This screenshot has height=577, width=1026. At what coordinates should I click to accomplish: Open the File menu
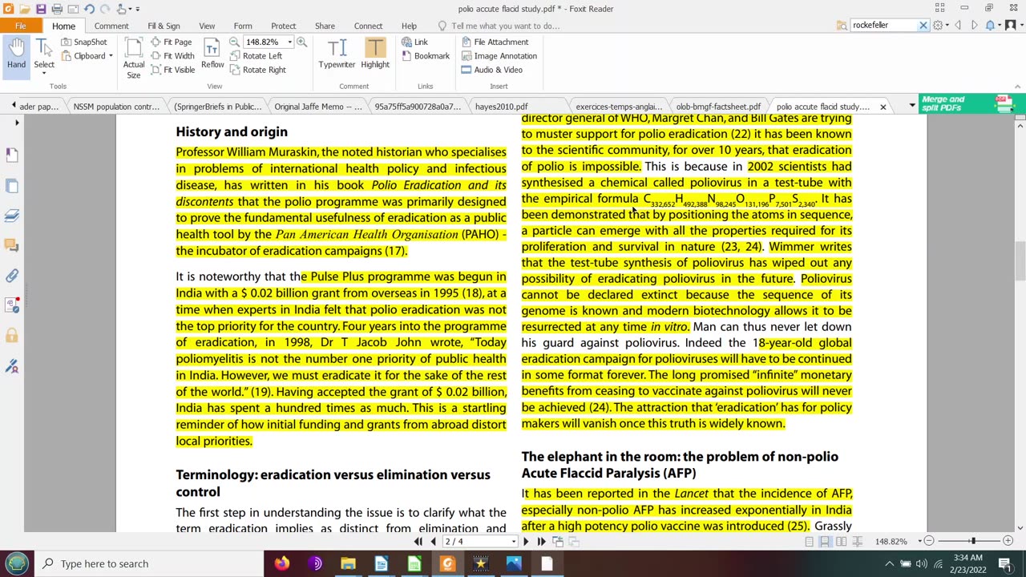click(x=20, y=26)
